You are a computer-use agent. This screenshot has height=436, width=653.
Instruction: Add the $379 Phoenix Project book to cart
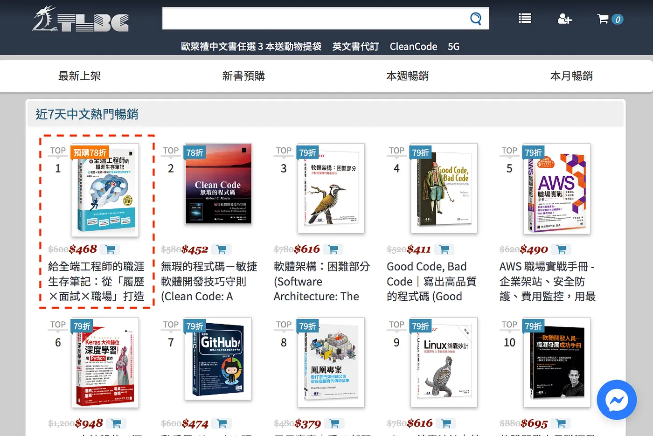tap(334, 423)
